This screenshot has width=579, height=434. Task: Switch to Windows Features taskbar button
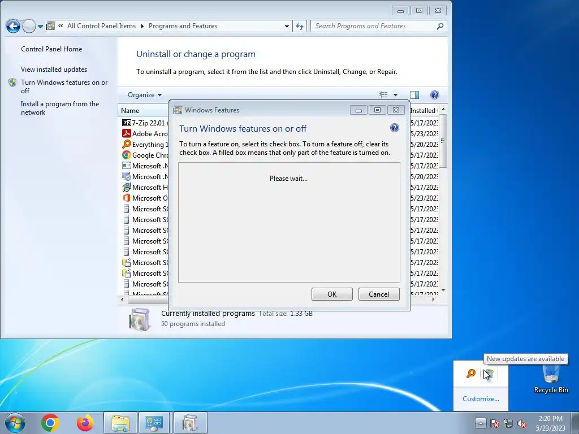click(190, 423)
